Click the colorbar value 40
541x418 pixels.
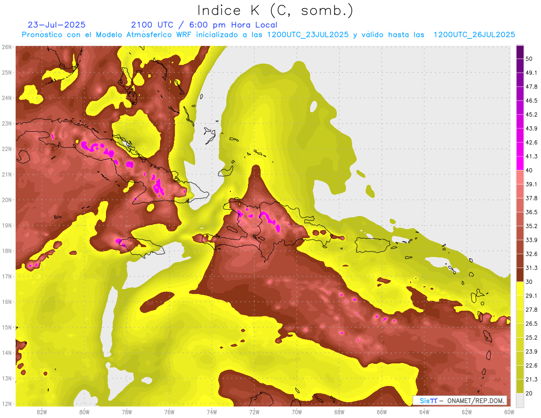point(530,170)
